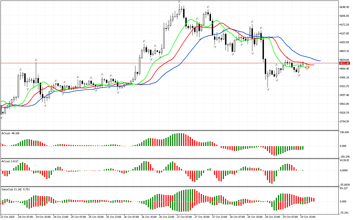Click the -75.391 scale value in Gator panel

(x=345, y=213)
